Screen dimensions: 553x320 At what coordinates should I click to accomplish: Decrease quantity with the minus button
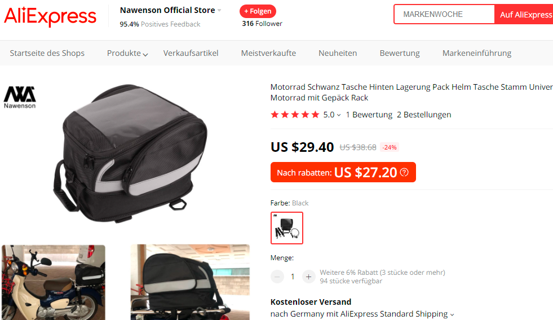click(x=277, y=277)
